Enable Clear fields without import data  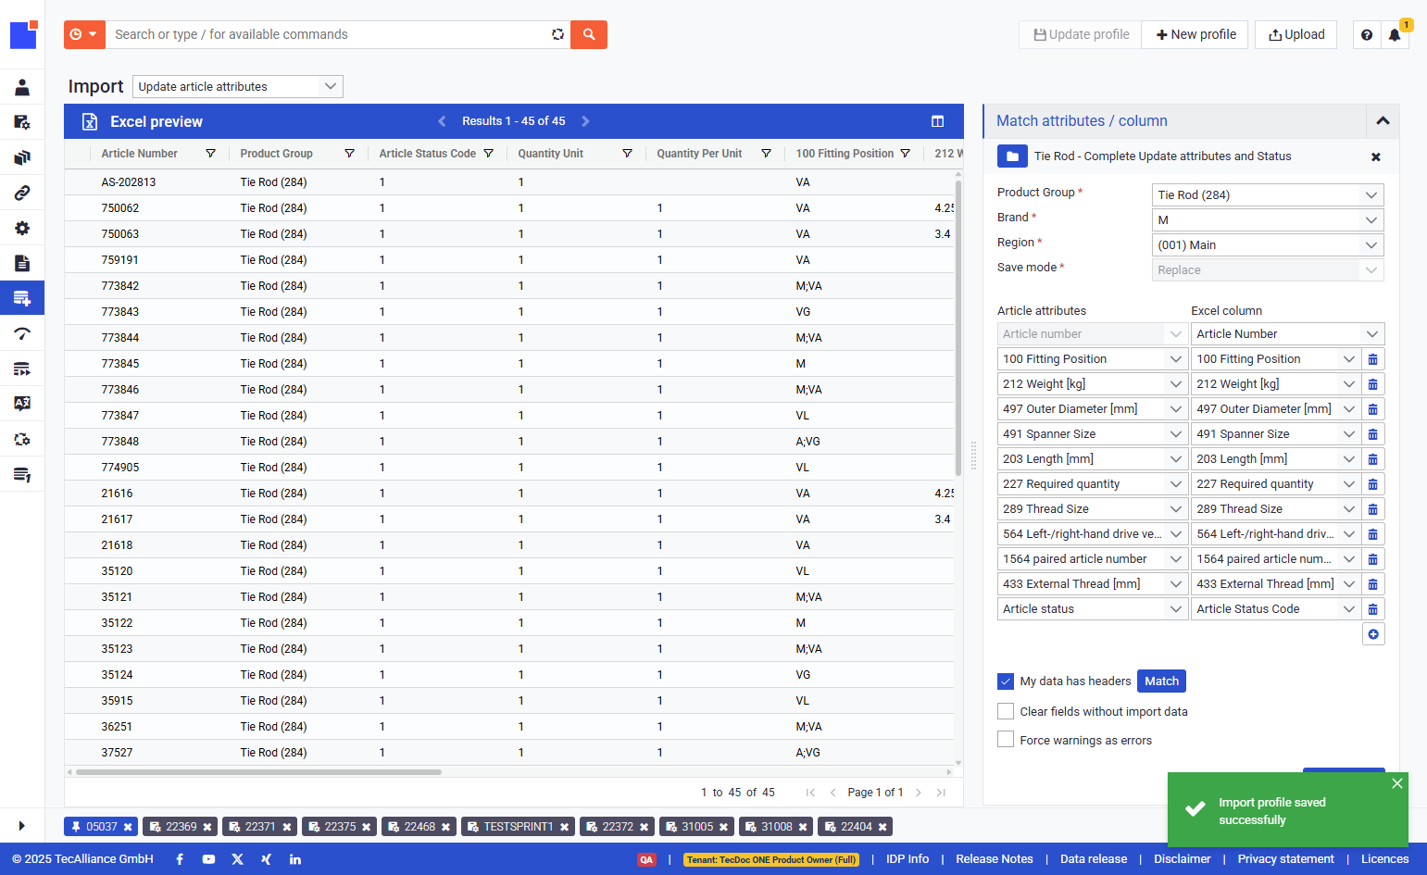point(1006,711)
